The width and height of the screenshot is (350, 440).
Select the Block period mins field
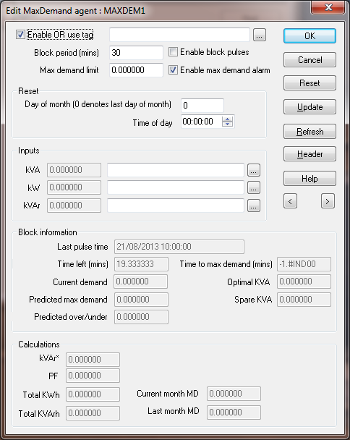136,53
